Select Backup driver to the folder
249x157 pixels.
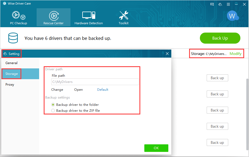(x=75, y=105)
